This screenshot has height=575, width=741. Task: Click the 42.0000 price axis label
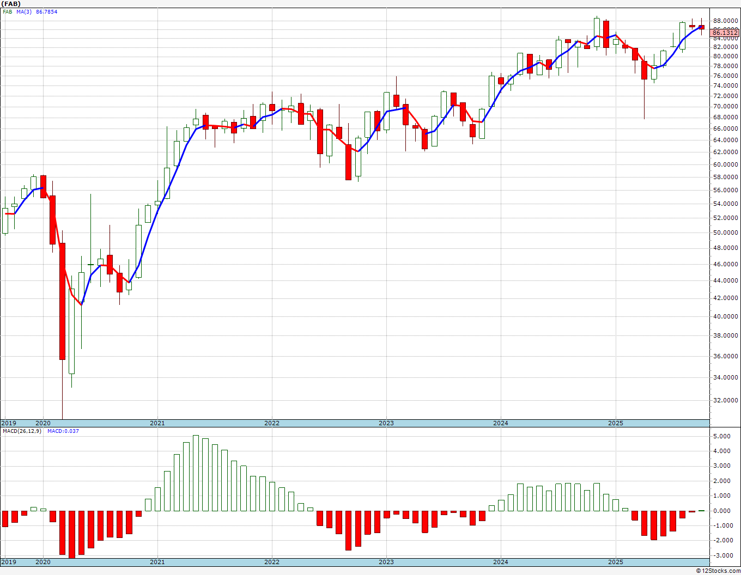click(x=726, y=298)
